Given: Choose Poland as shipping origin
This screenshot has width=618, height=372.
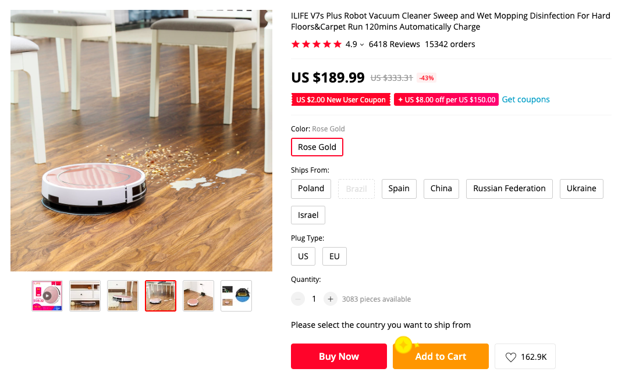Looking at the screenshot, I should [311, 188].
